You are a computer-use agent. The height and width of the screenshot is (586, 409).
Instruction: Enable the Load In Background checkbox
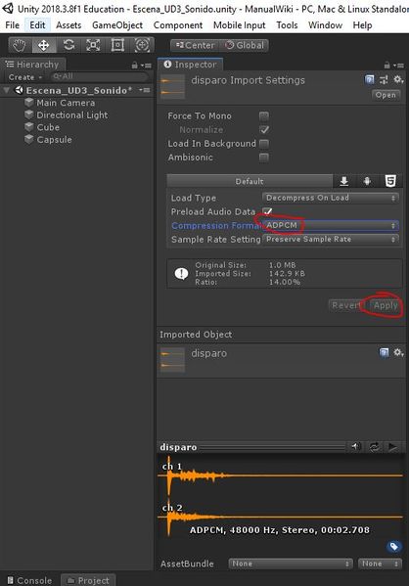[264, 144]
